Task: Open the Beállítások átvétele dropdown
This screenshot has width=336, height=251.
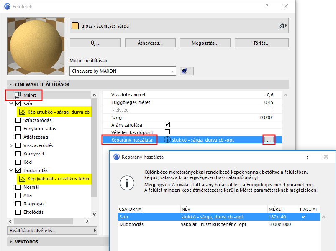Action: point(52,231)
